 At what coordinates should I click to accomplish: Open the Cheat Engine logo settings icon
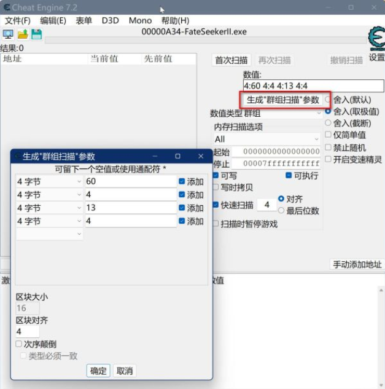coord(377,39)
